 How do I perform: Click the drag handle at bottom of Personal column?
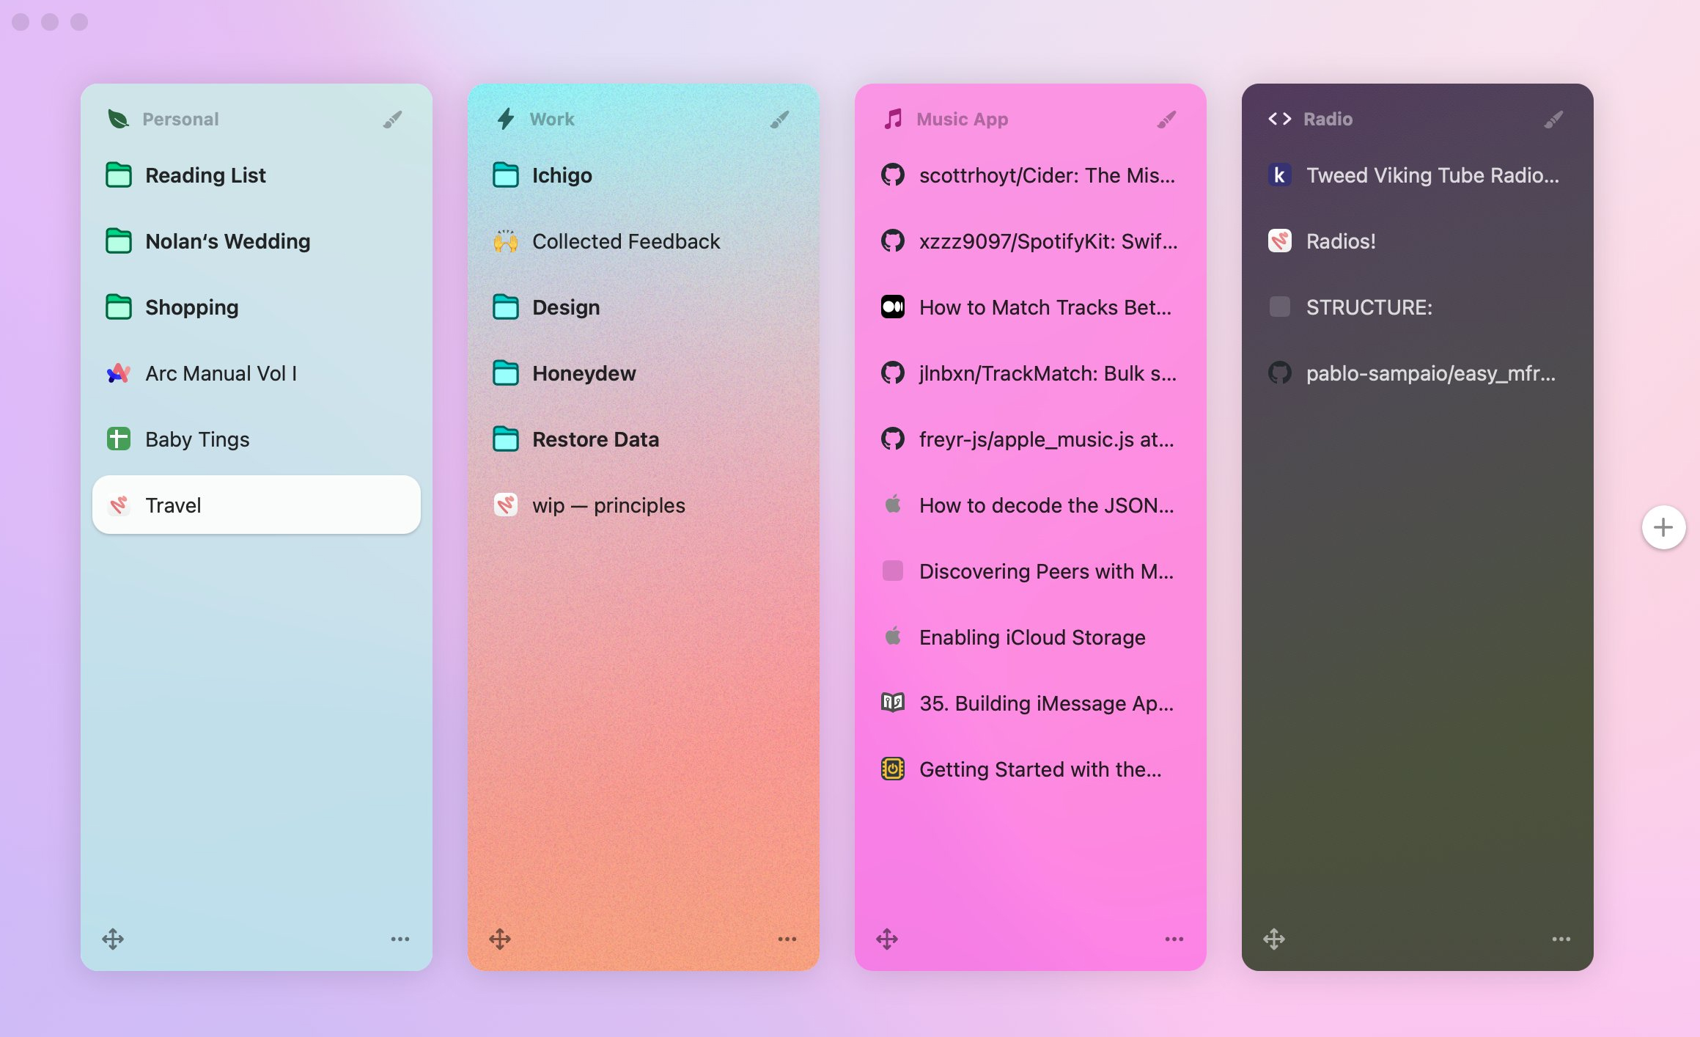[114, 939]
